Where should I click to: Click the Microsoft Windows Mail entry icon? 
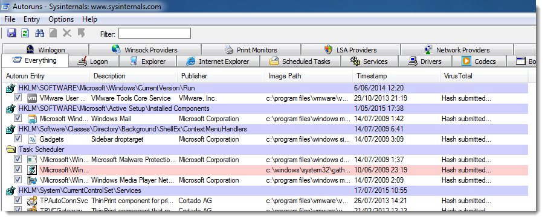[32, 119]
